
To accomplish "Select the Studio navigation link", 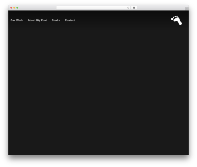I will [56, 20].
